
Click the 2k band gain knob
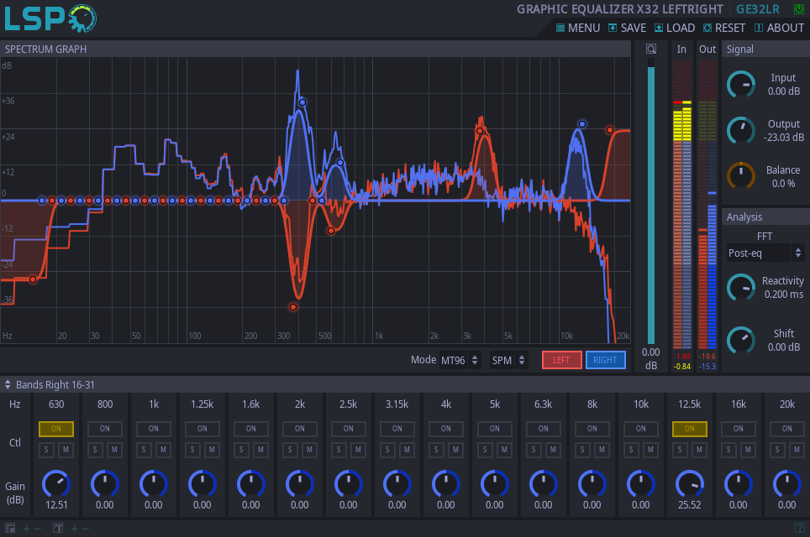(300, 484)
